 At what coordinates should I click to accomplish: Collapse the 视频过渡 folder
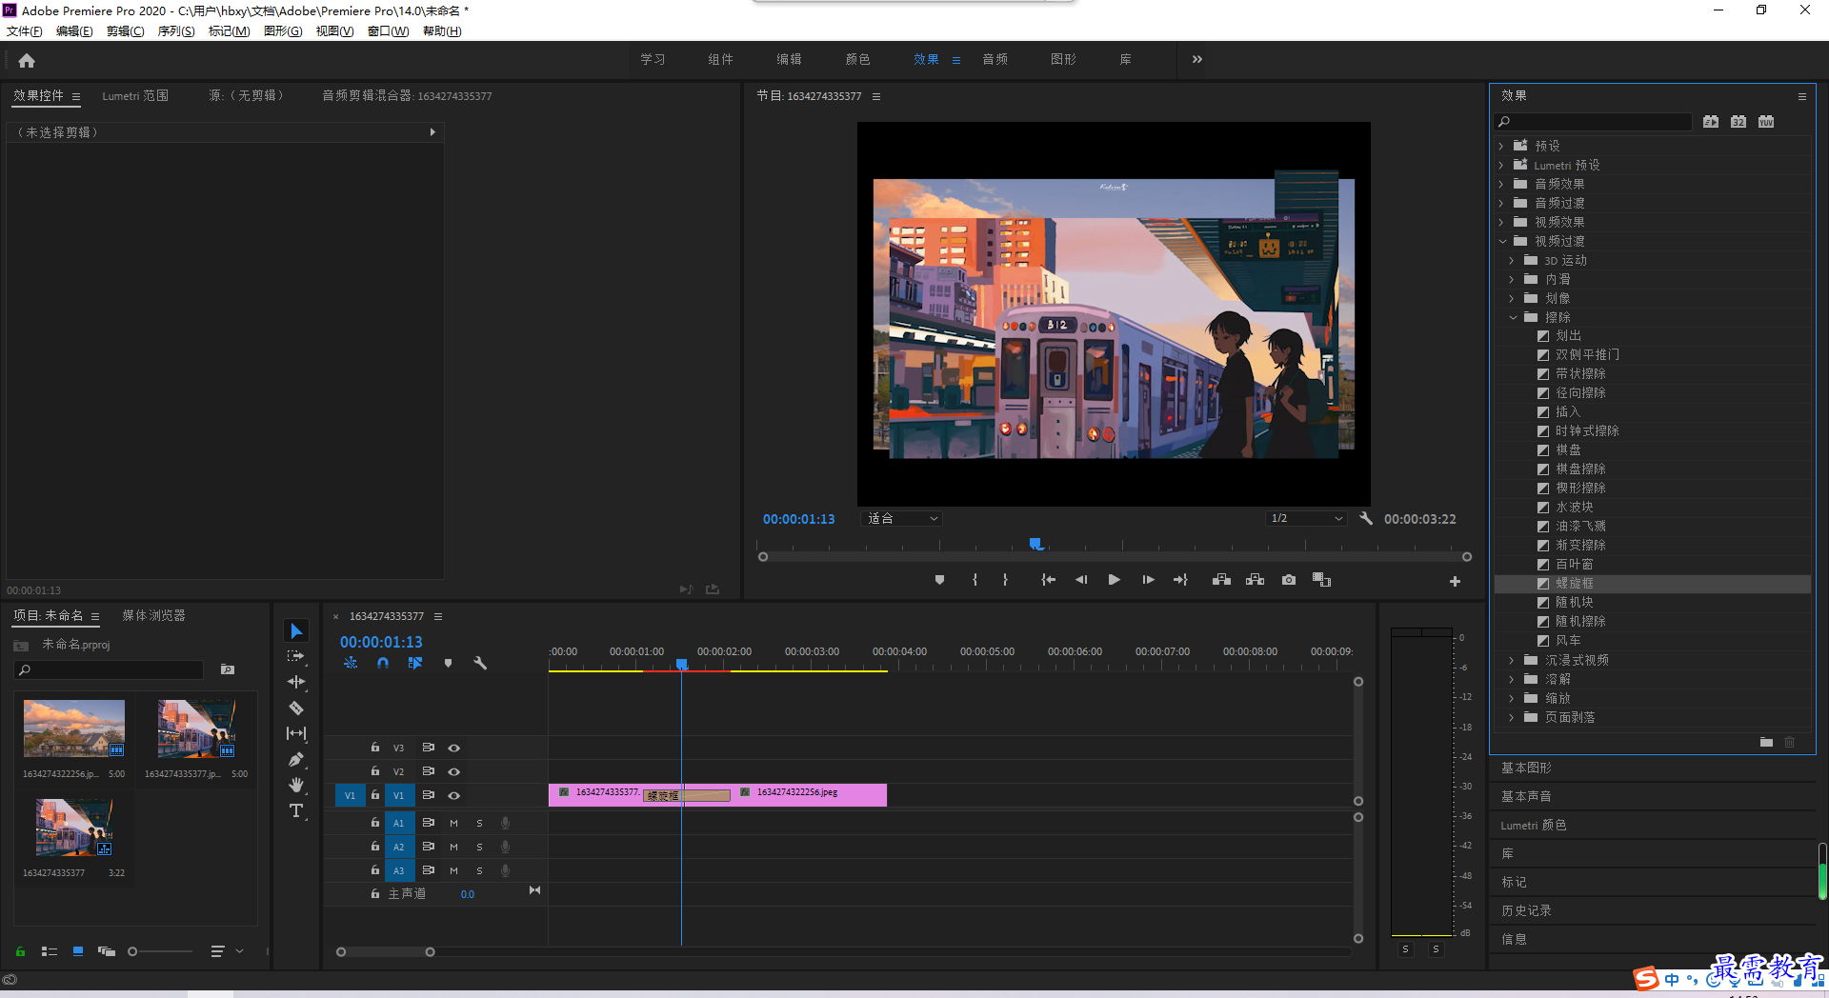pos(1502,241)
